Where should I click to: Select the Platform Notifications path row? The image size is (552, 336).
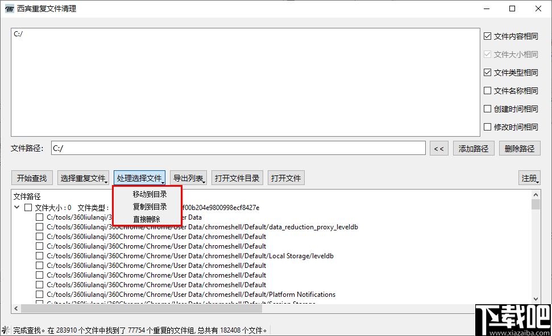click(x=191, y=295)
